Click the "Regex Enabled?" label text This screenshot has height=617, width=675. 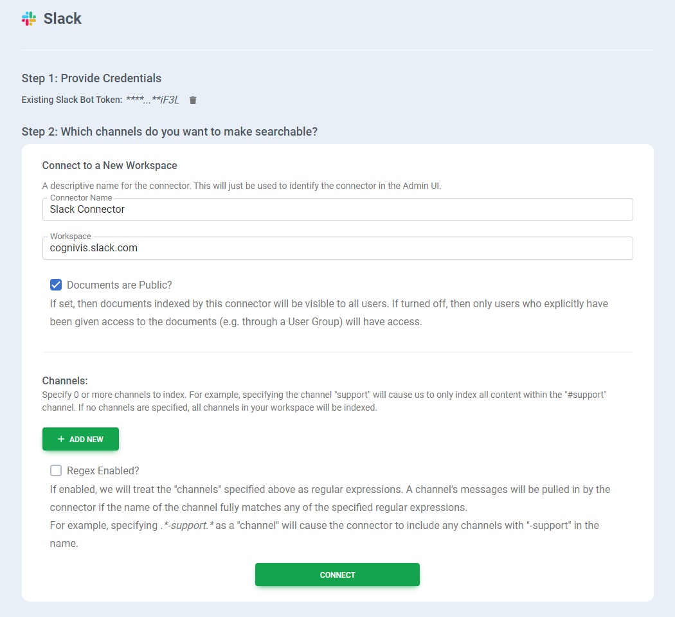(103, 470)
